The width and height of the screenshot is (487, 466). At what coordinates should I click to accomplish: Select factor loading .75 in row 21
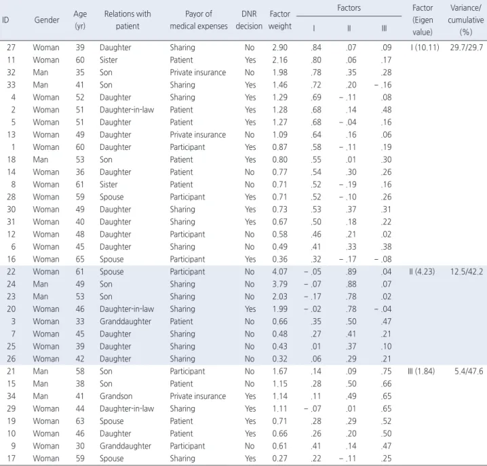tap(386, 371)
